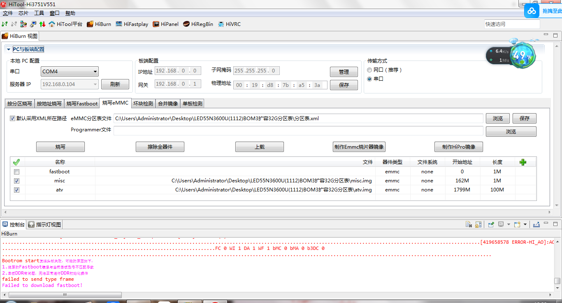Launch the HiVRC tool
The width and height of the screenshot is (562, 303).
[230, 24]
